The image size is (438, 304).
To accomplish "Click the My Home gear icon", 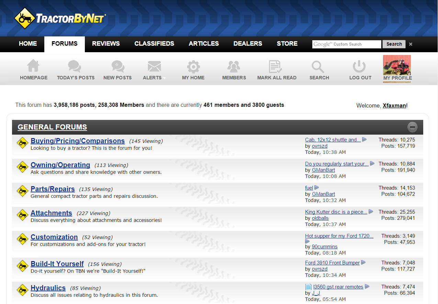I will pos(193,66).
